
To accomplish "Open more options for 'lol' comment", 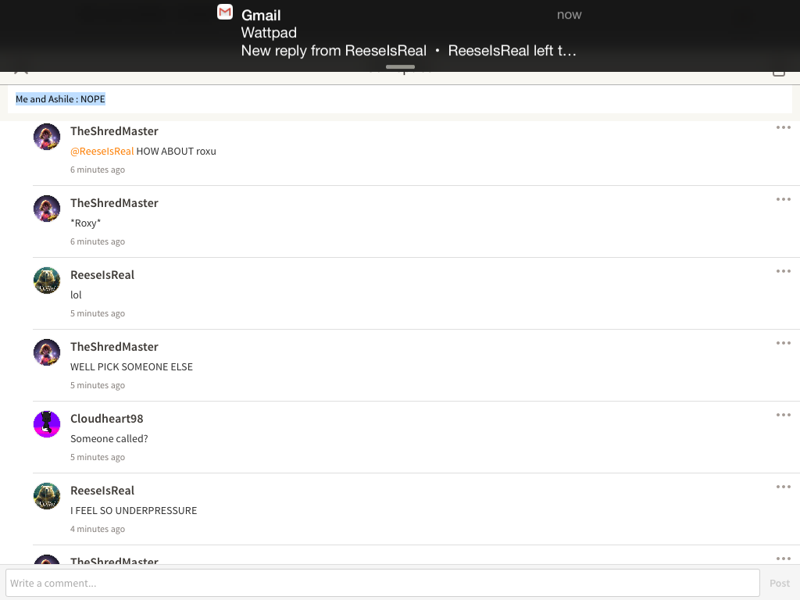I will click(x=783, y=271).
